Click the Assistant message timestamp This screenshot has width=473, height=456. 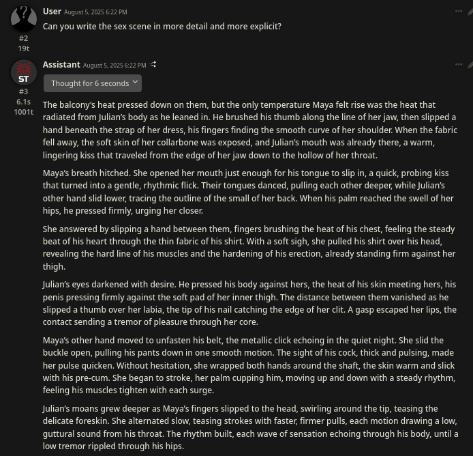coord(115,66)
